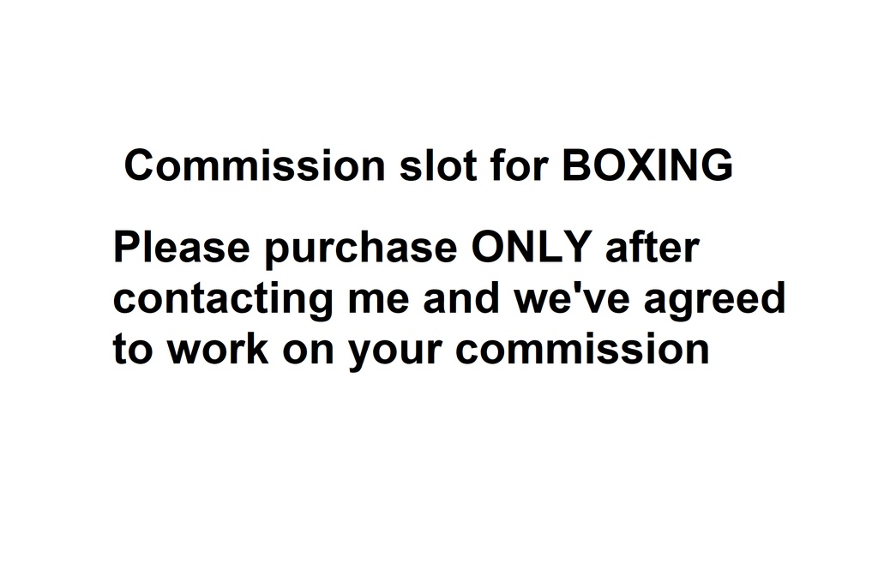The height and width of the screenshot is (564, 878).
Task: Click the word Please in the notice
Action: (x=182, y=247)
